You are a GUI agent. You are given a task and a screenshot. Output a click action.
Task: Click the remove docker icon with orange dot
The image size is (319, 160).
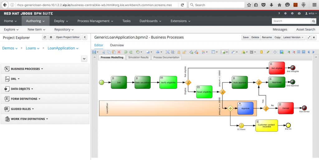pos(196,52)
